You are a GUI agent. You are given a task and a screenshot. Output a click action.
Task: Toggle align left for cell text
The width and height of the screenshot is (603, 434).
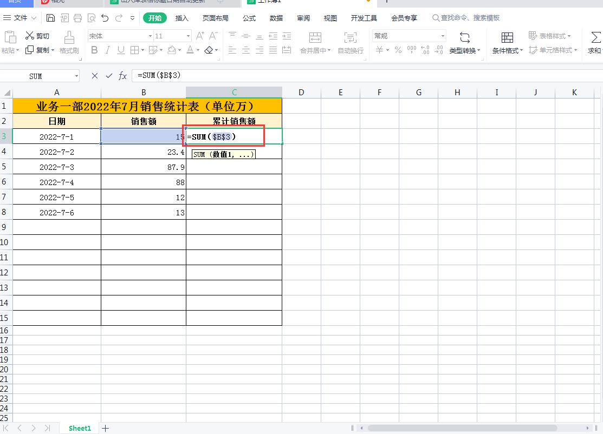click(232, 50)
